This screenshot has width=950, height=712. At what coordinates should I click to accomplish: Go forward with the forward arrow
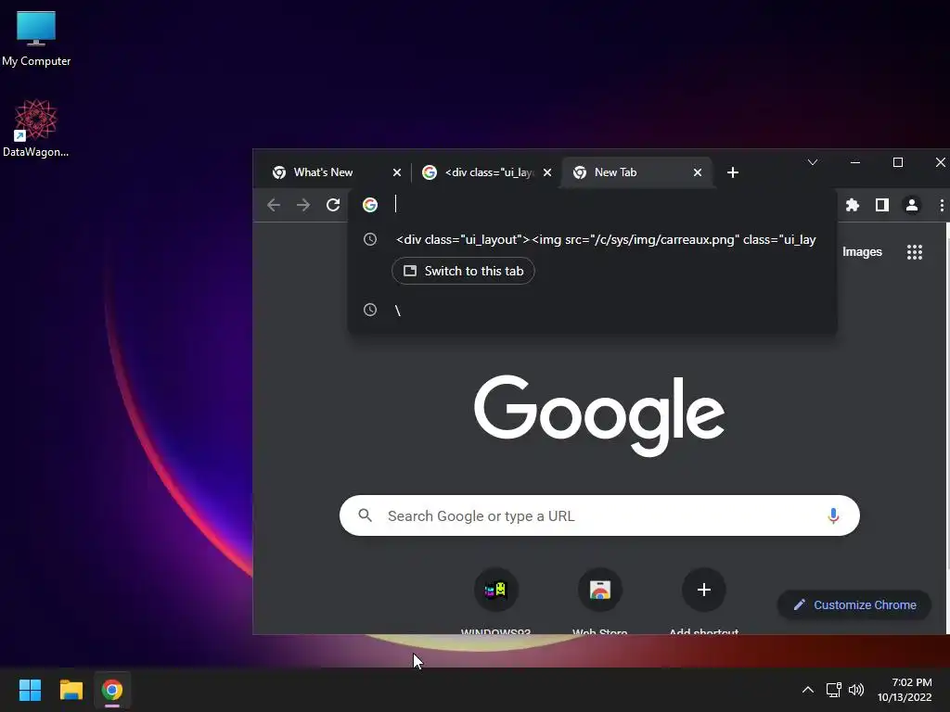pyautogui.click(x=303, y=205)
